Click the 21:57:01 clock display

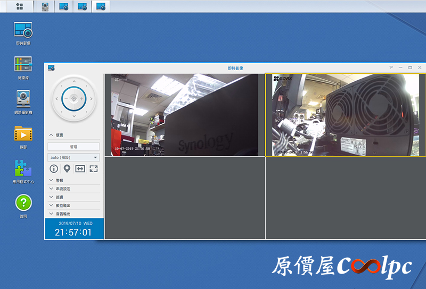click(73, 232)
